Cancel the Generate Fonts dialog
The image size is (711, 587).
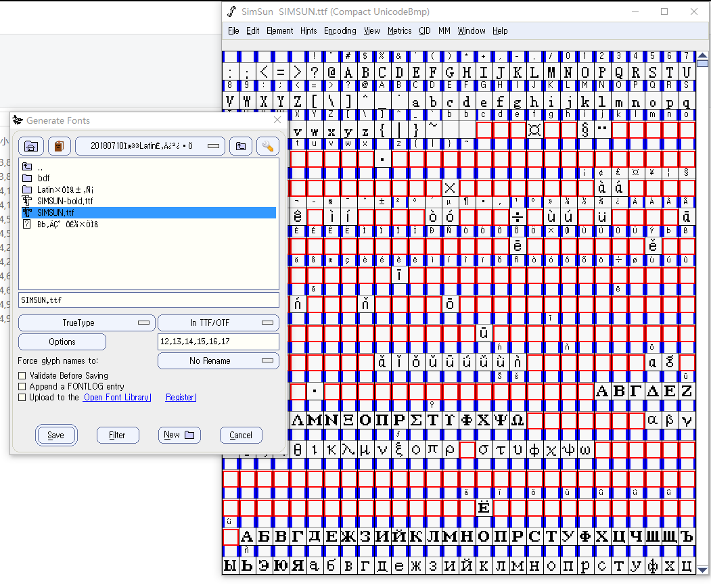pos(241,435)
